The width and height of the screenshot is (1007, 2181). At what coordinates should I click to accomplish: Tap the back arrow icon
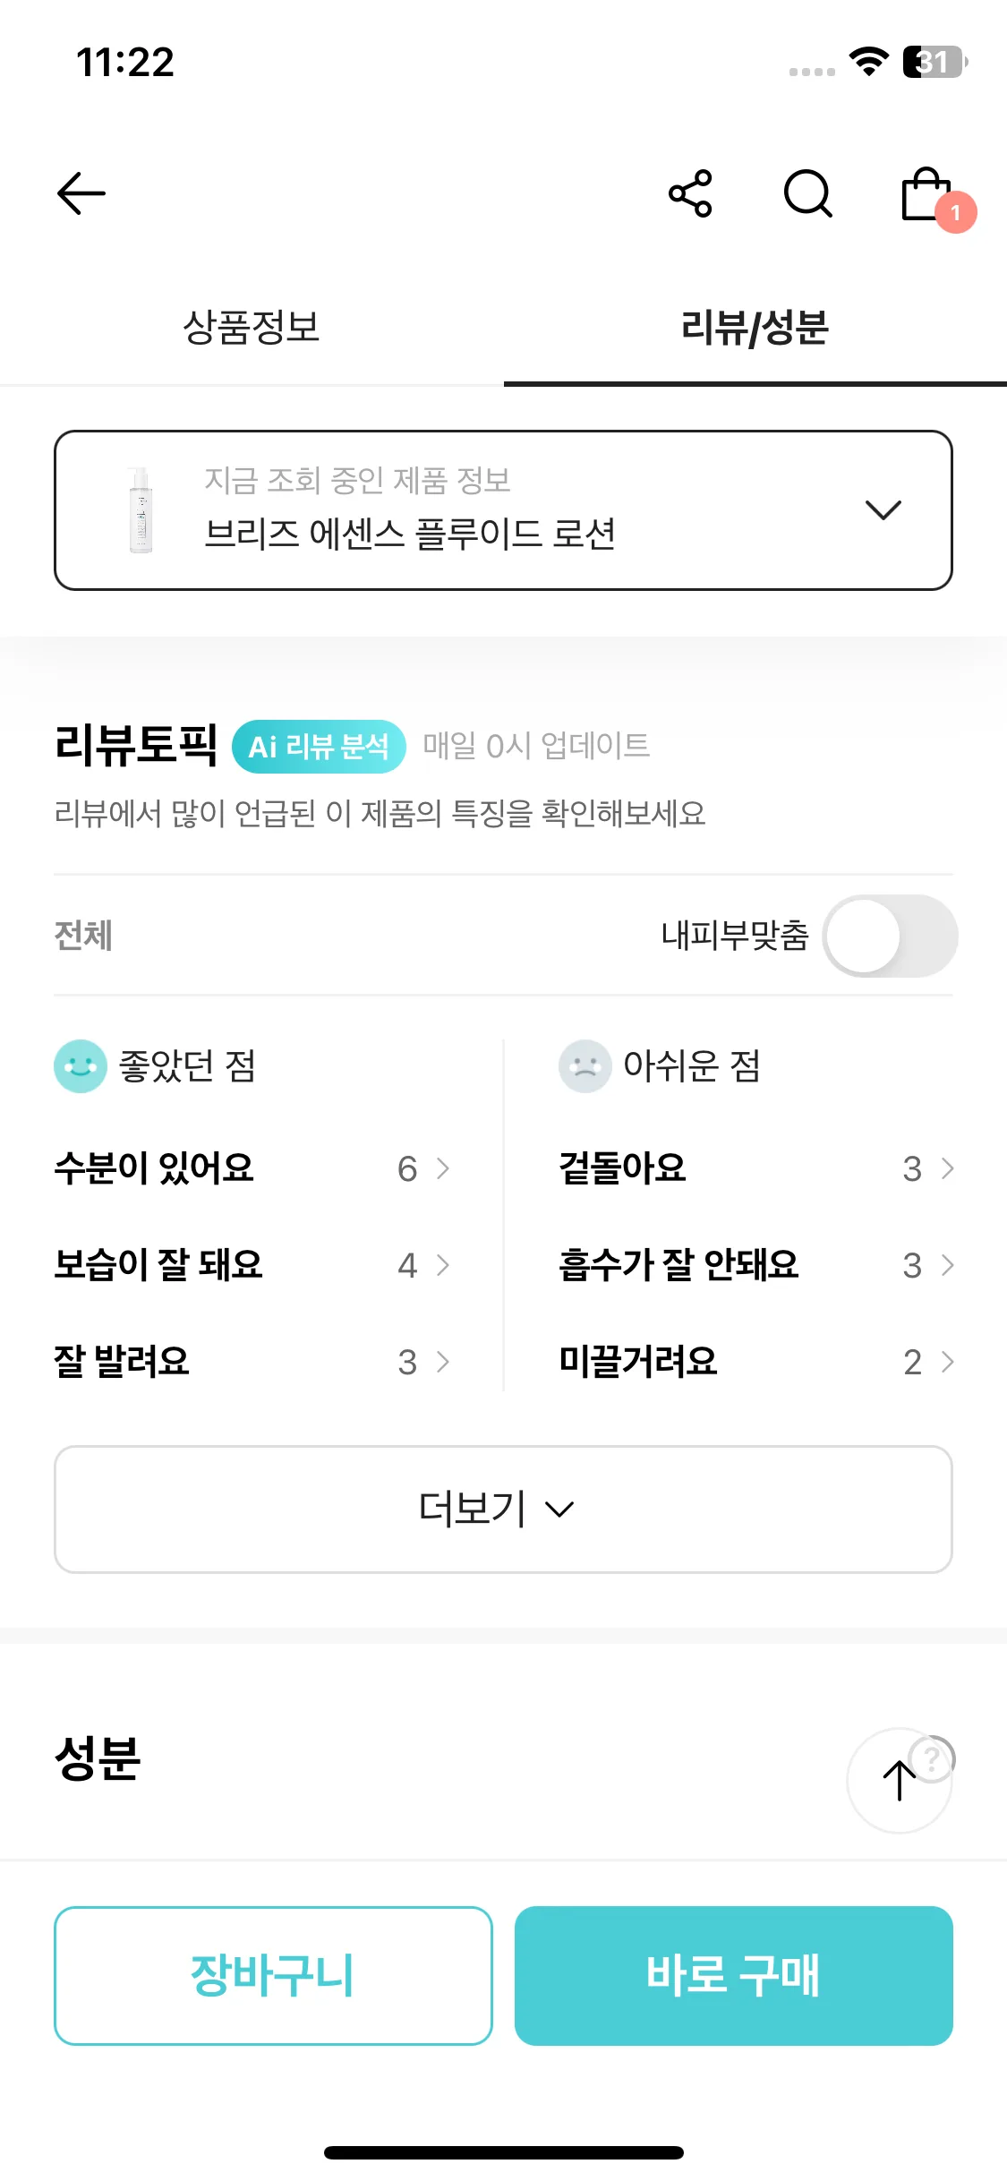(x=81, y=193)
